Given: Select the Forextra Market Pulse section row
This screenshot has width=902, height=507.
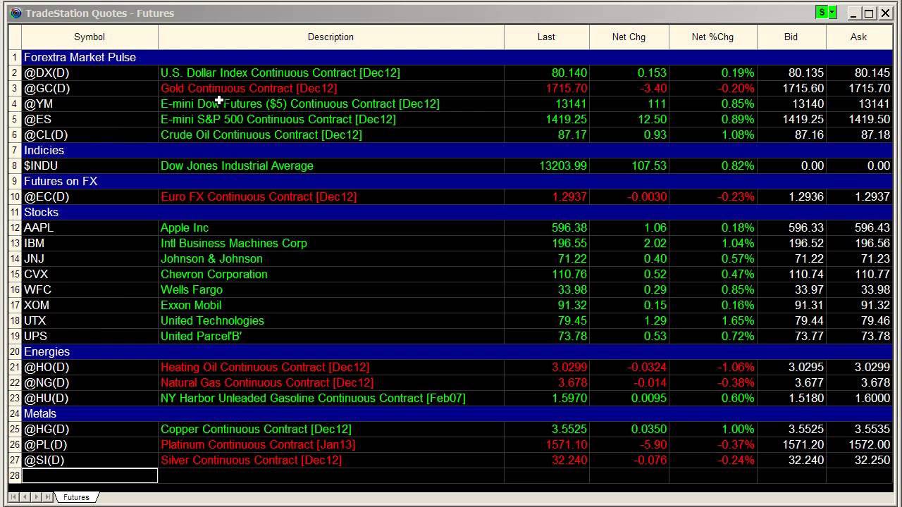Looking at the screenshot, I should [x=457, y=57].
